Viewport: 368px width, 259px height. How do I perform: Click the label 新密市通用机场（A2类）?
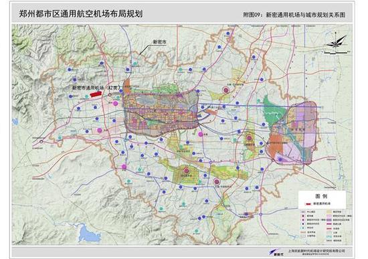[x=96, y=88]
